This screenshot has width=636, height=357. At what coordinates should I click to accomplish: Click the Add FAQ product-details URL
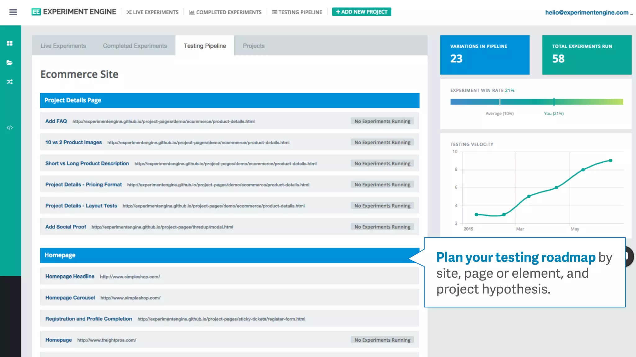pyautogui.click(x=163, y=121)
